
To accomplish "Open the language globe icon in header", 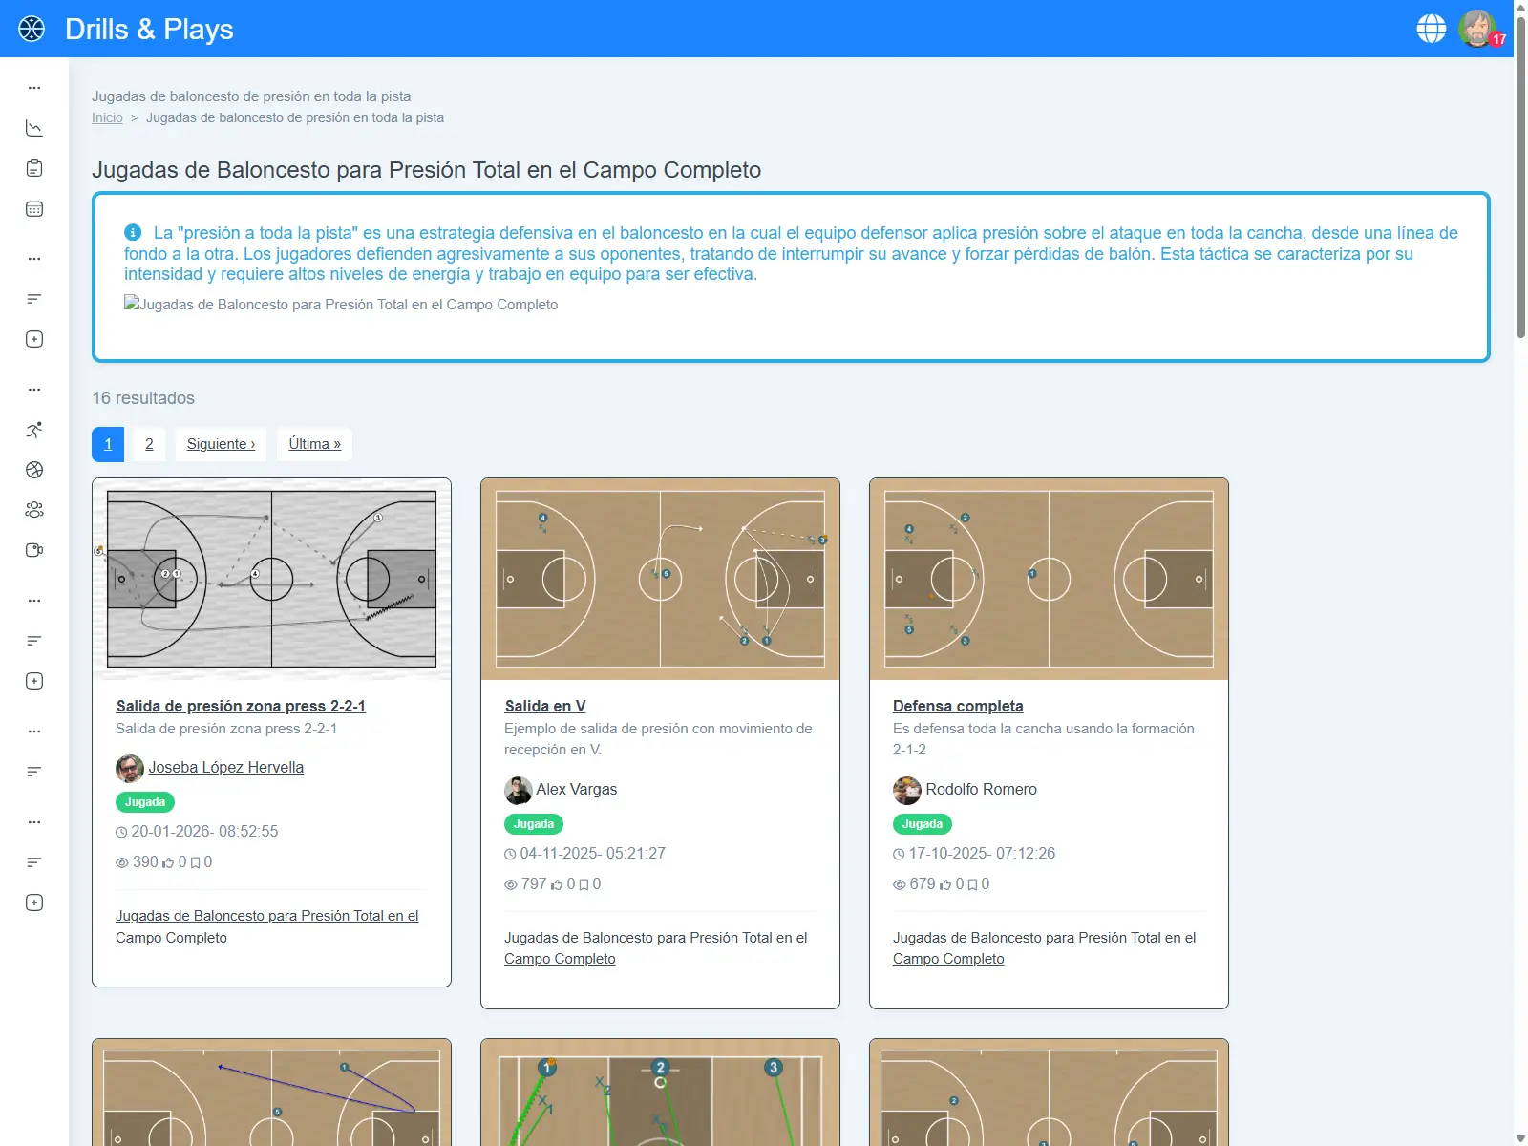I will point(1431,29).
